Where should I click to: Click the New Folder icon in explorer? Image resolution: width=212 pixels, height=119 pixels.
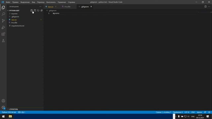click(35, 11)
